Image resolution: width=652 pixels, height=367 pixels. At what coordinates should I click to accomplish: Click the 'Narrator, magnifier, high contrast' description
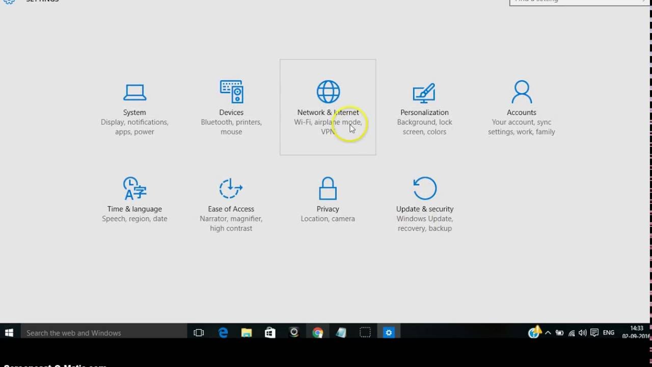[231, 223]
